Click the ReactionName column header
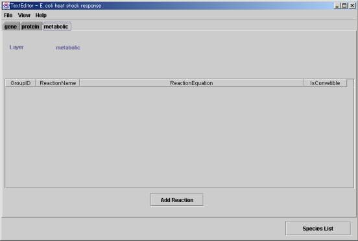 (x=58, y=83)
